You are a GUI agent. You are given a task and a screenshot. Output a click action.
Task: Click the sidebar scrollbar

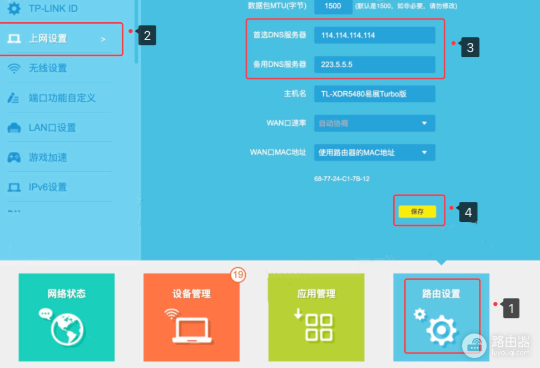[x=136, y=32]
